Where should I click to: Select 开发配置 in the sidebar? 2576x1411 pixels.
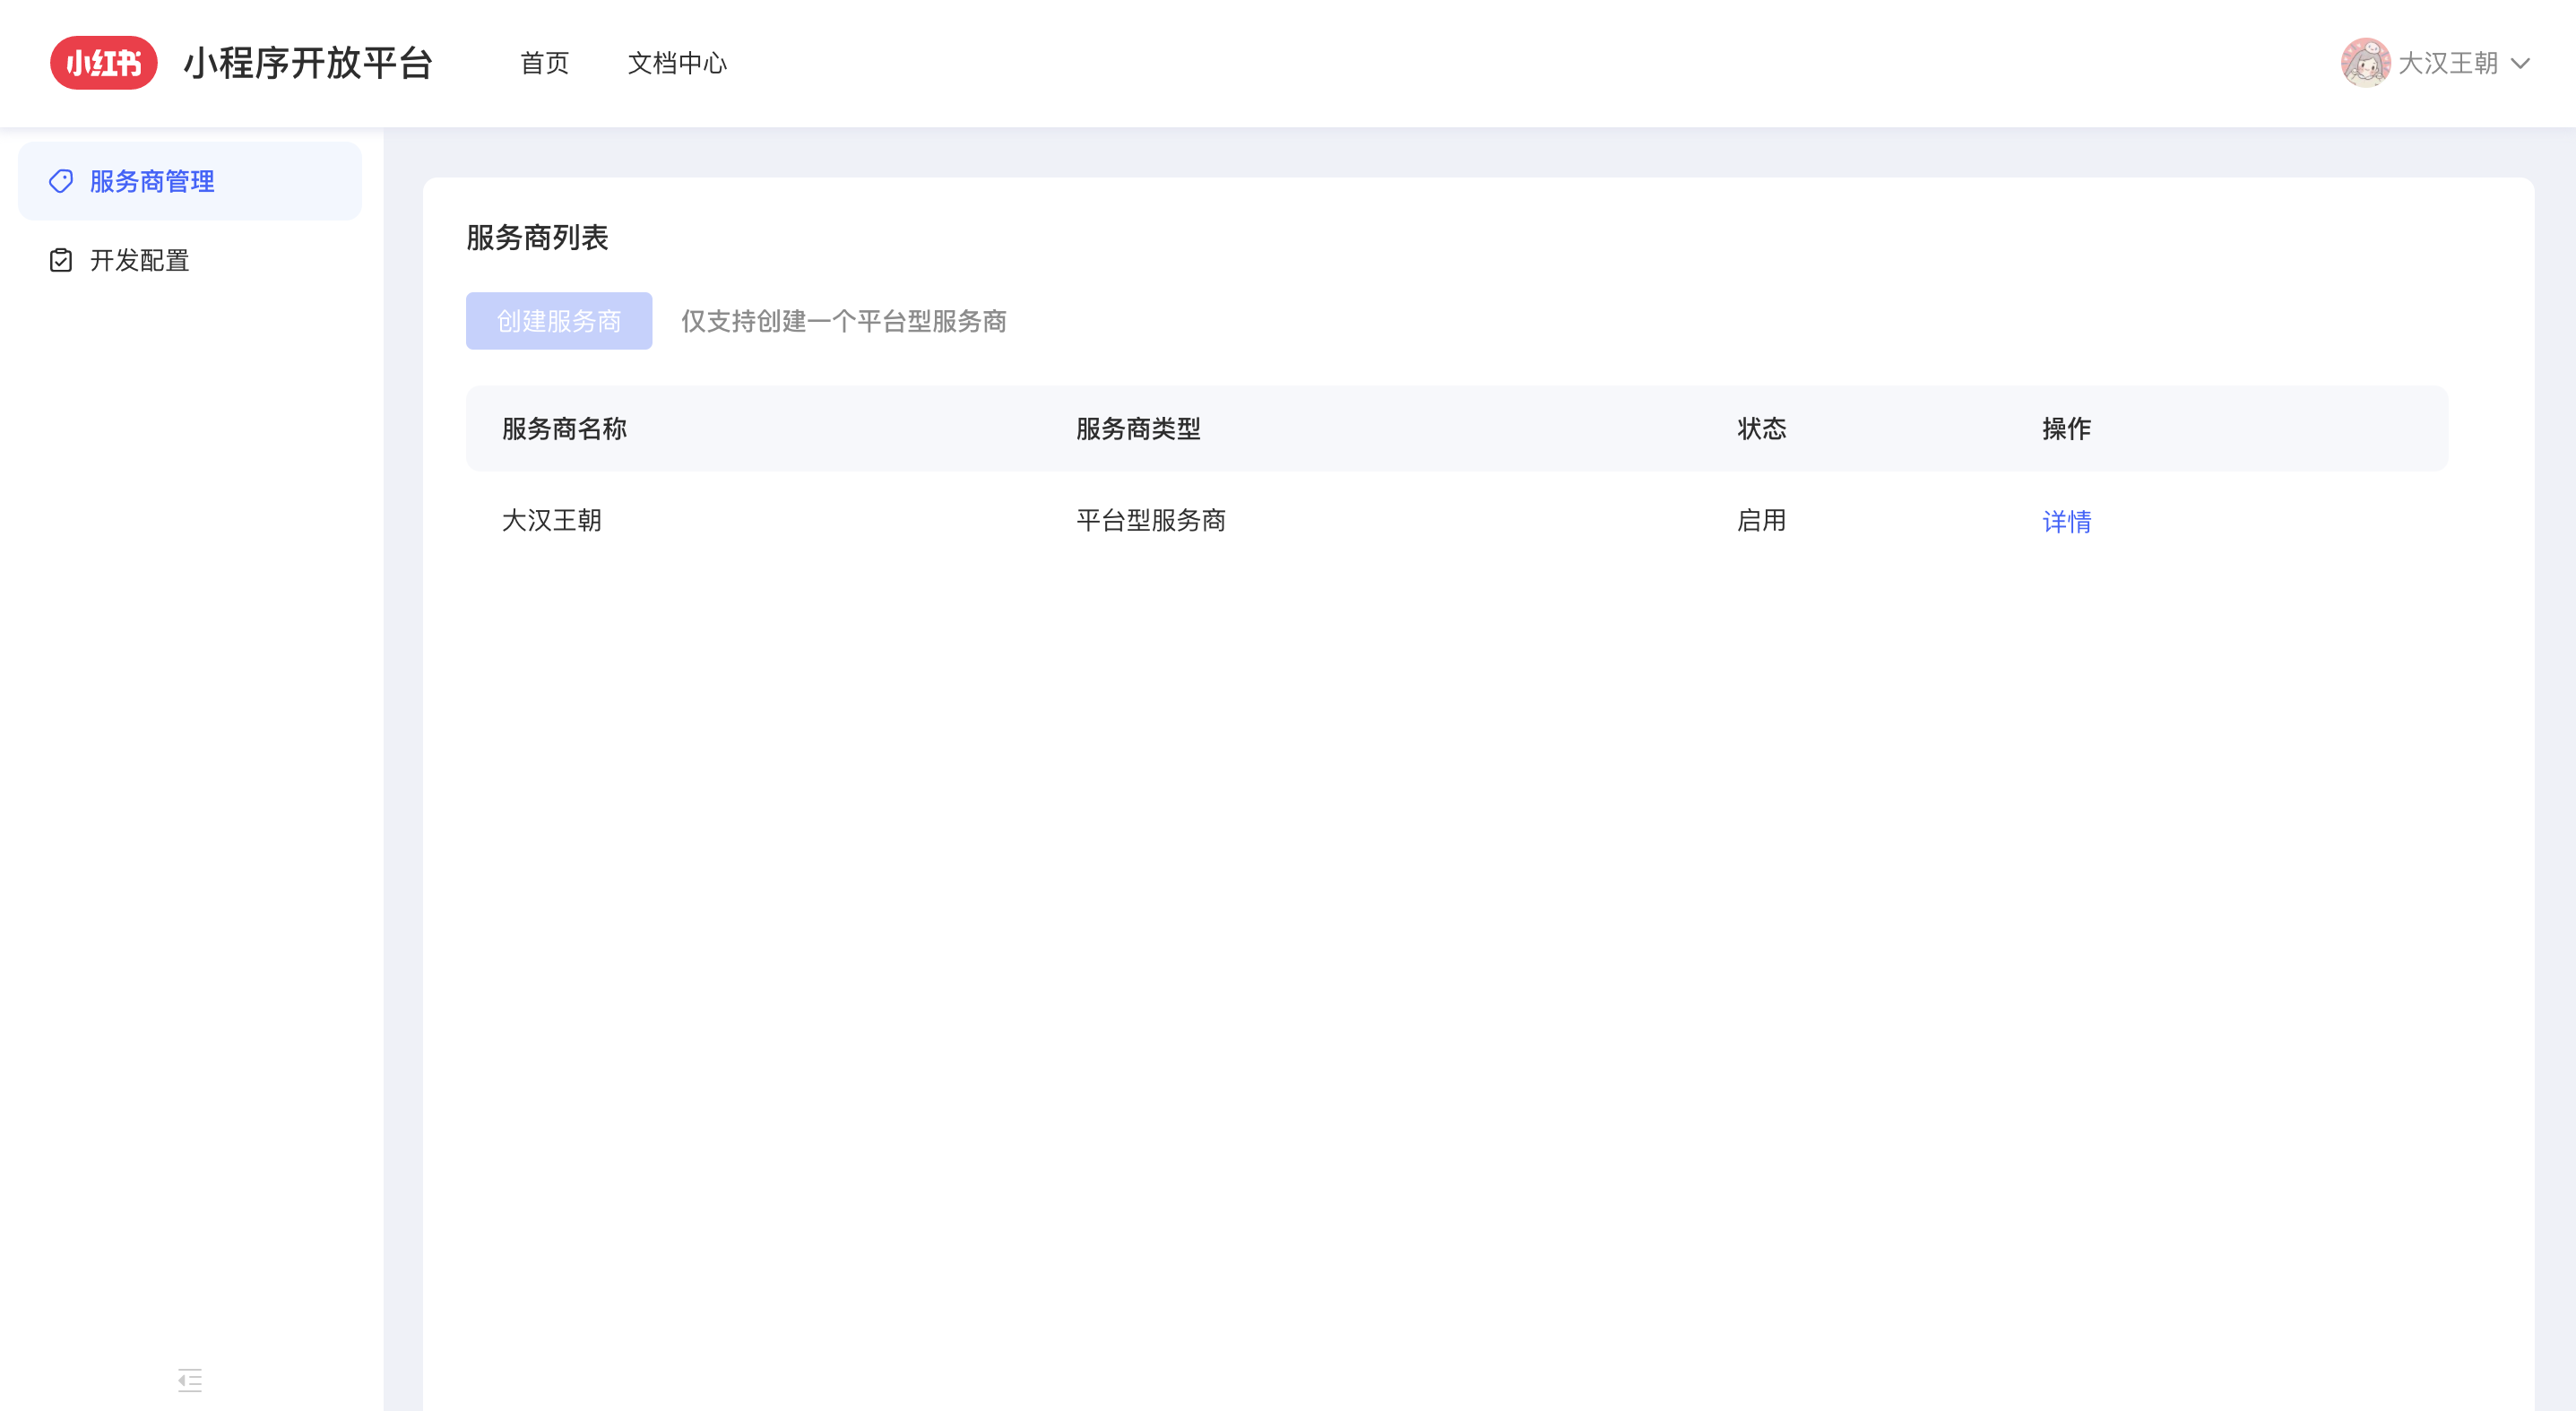point(190,260)
